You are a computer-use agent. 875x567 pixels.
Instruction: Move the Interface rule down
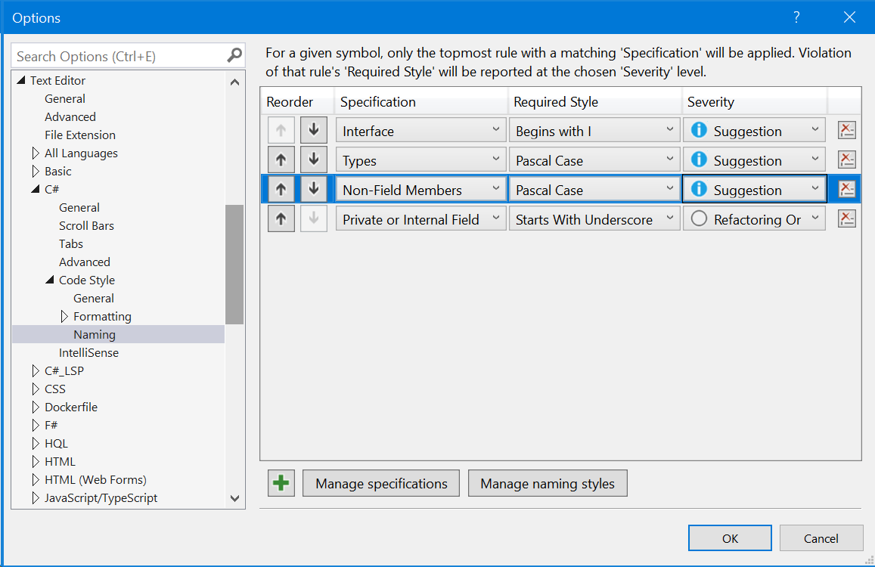[314, 131]
